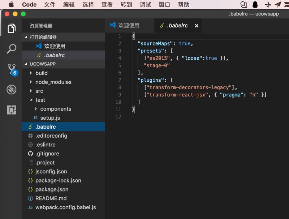Viewport: 289px width, 219px height.
Task: Open webpack.config.babel.js file
Action: point(64,207)
